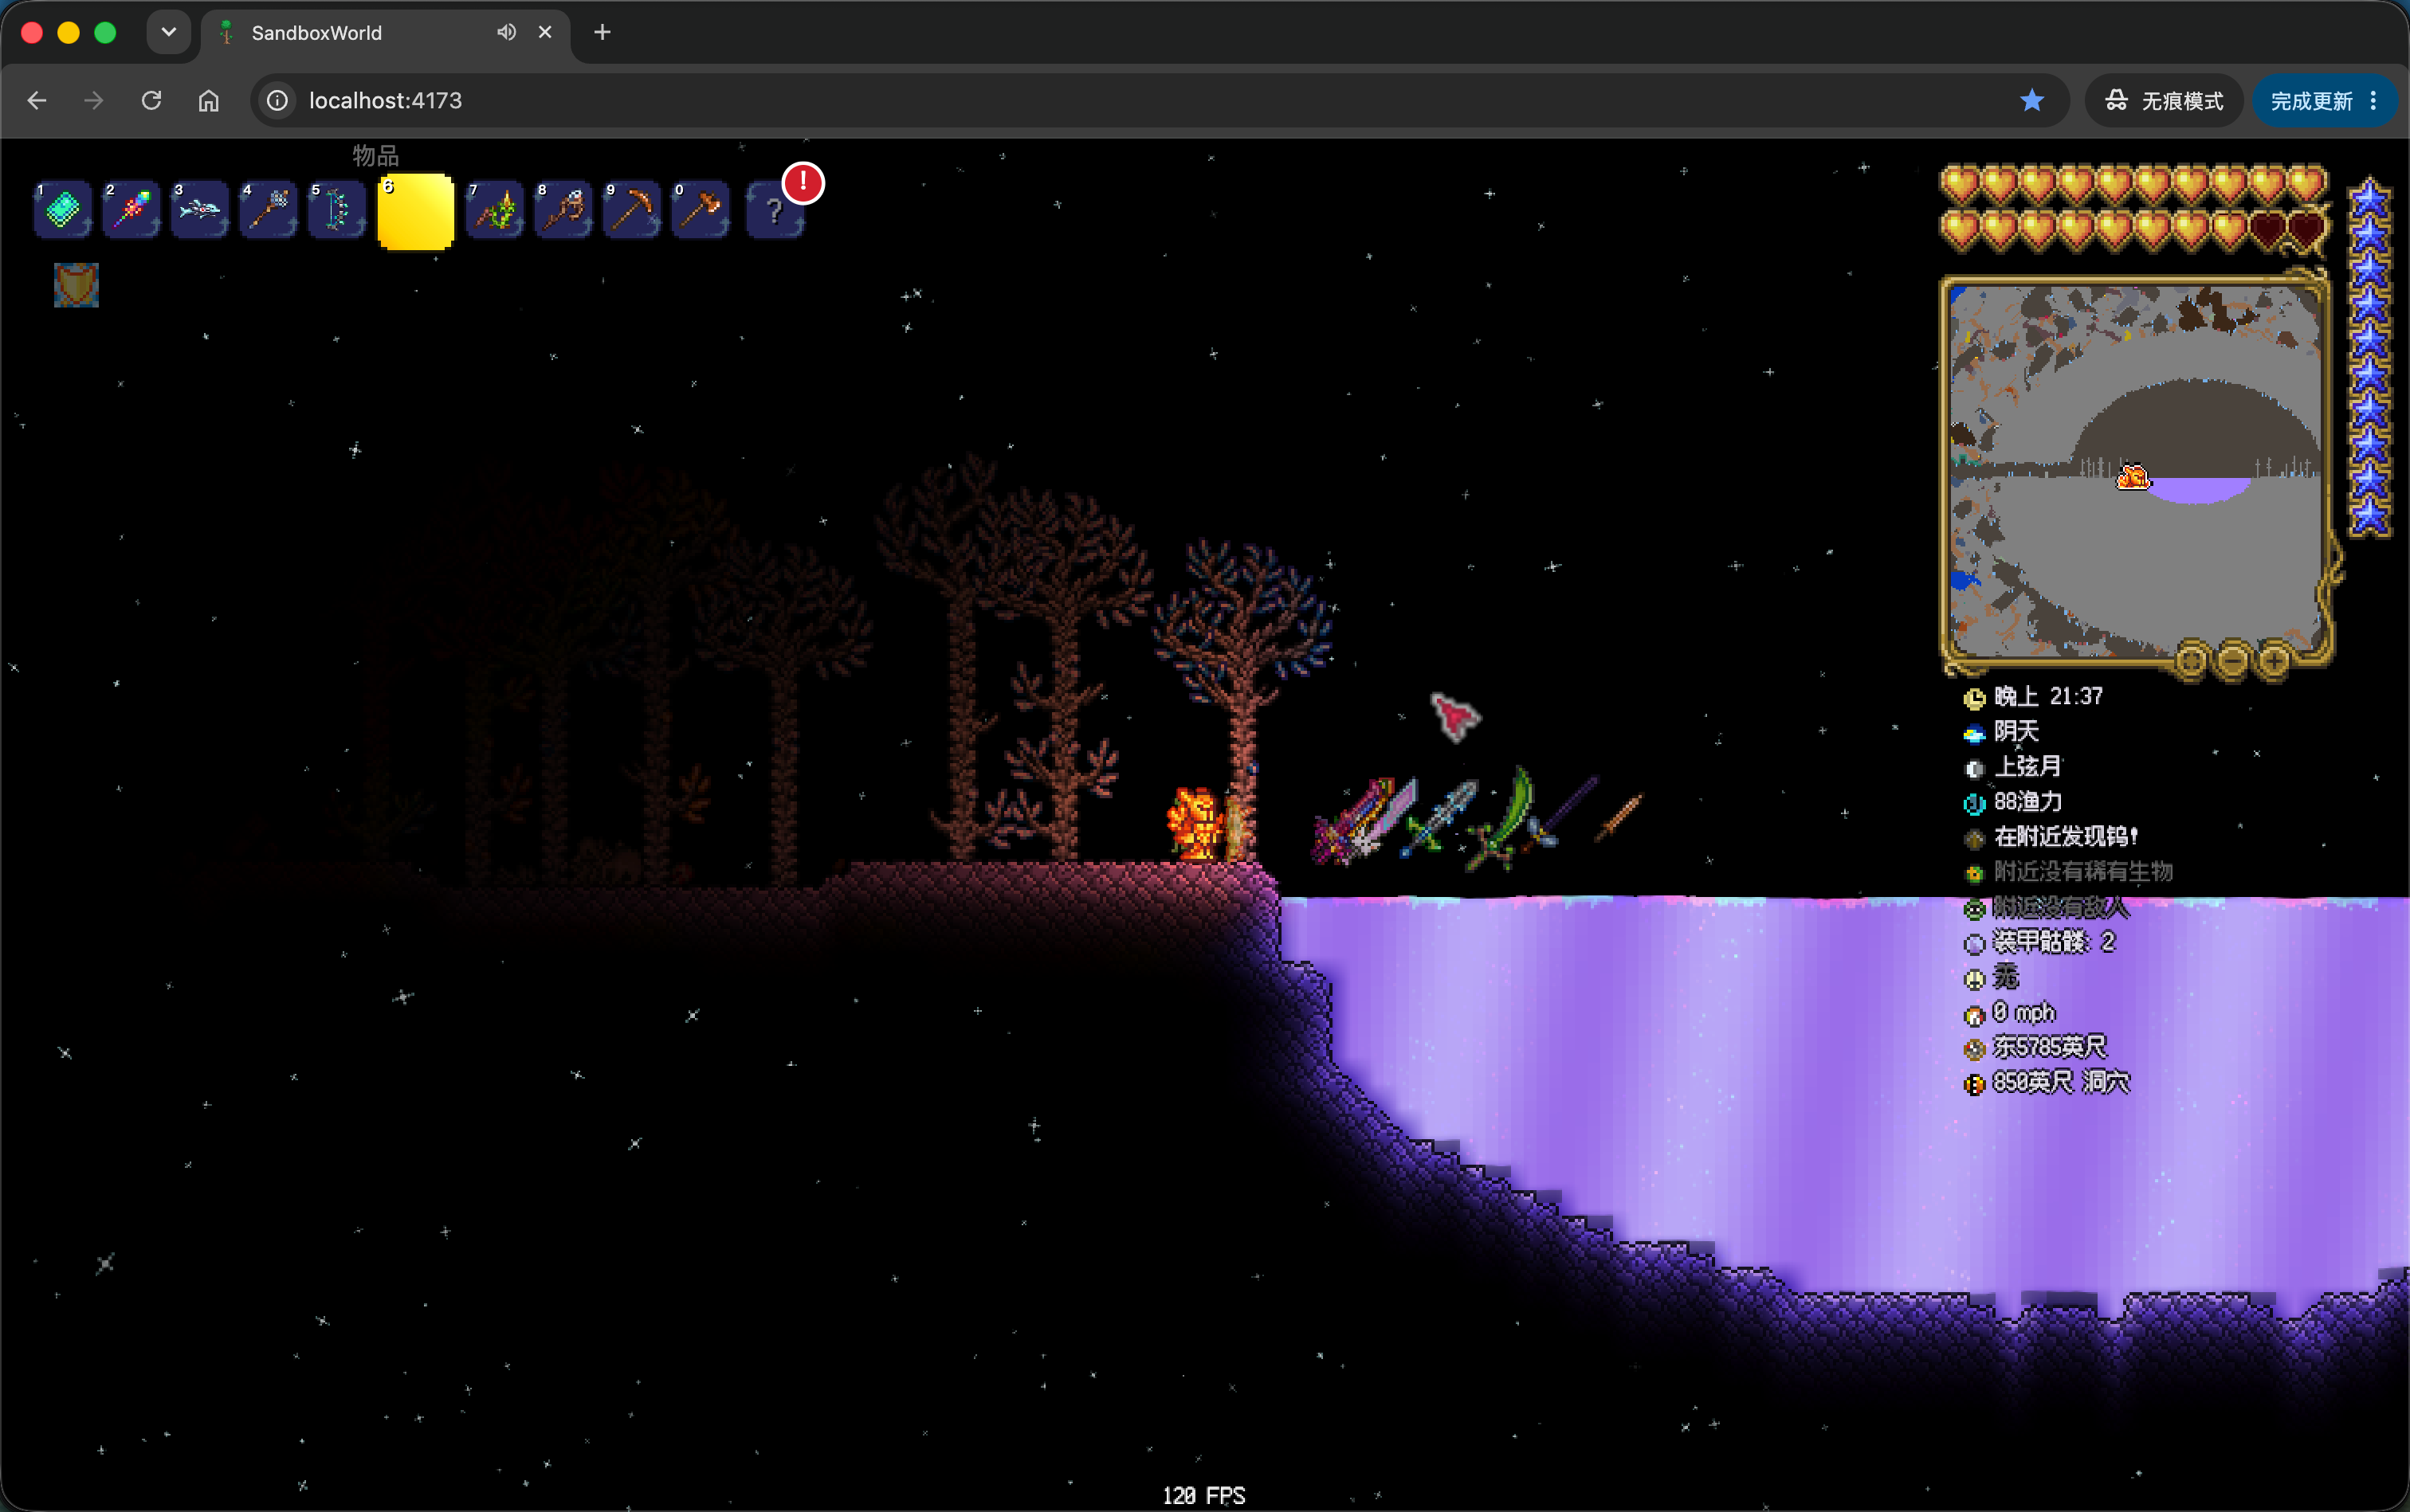Click the minimap view
Viewport: 2410px width, 1512px height.
2135,470
